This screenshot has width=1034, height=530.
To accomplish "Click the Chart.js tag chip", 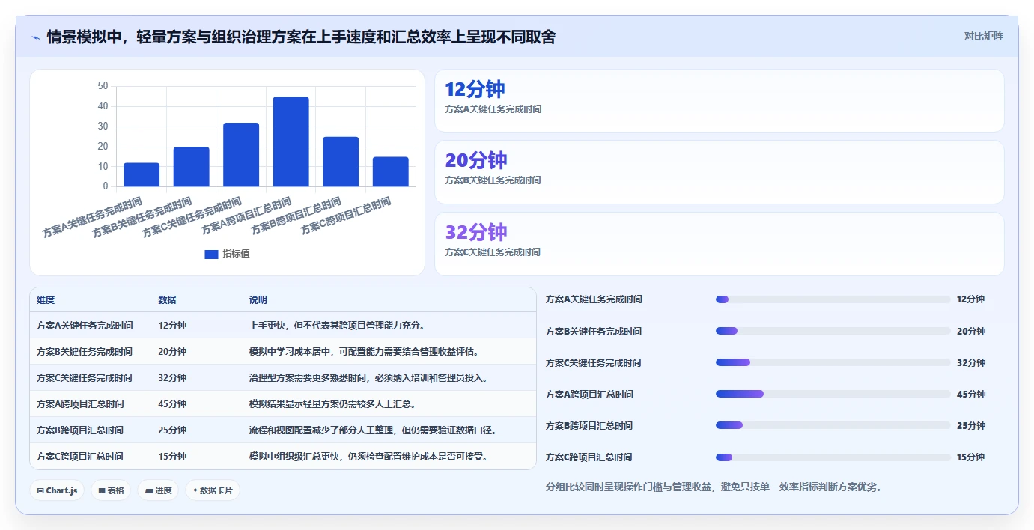I will (x=58, y=490).
